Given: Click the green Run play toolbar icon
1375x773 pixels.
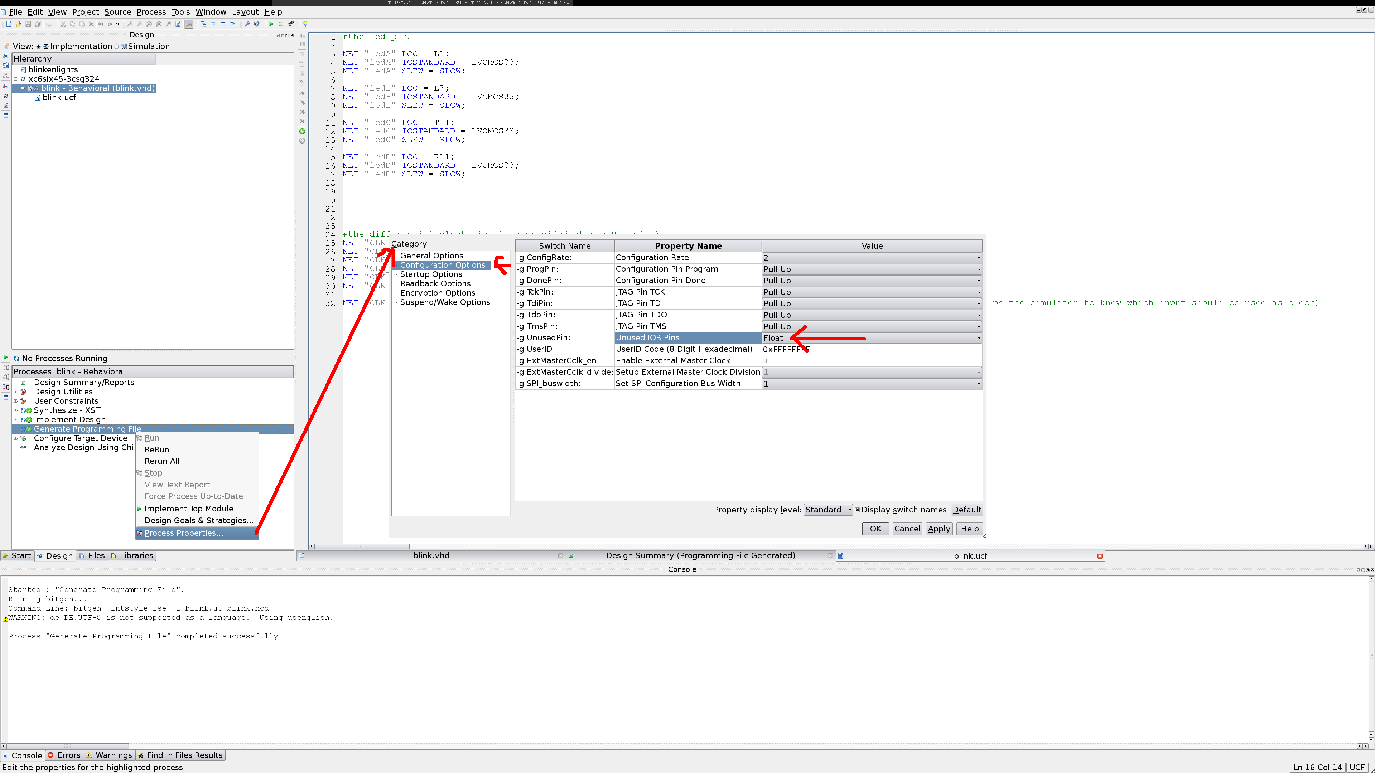Looking at the screenshot, I should (x=271, y=24).
